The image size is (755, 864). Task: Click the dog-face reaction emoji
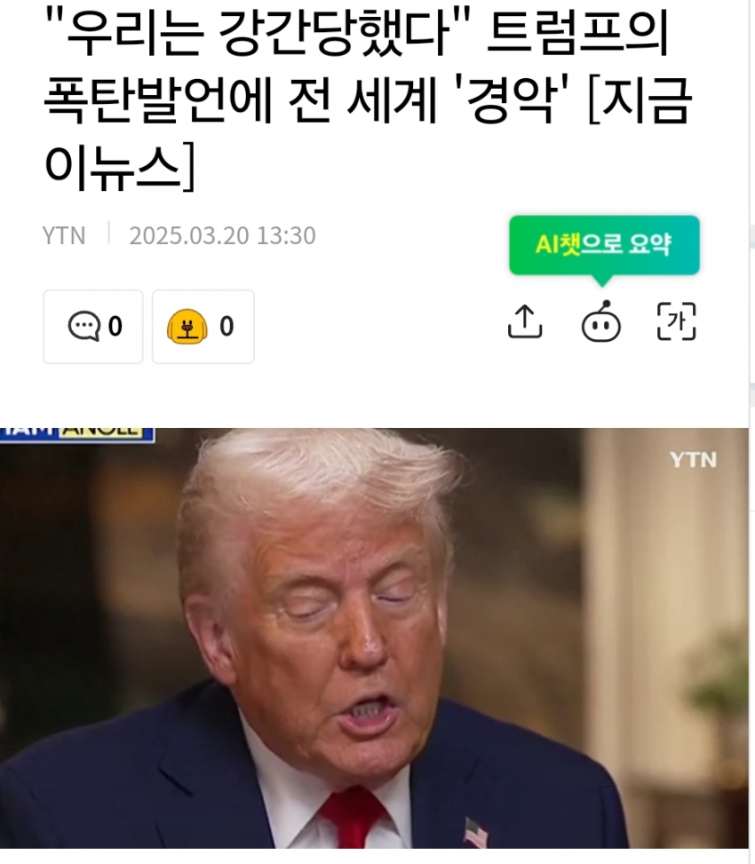point(187,327)
